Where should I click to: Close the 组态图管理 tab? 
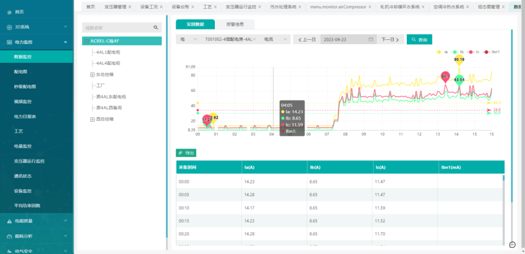click(503, 7)
